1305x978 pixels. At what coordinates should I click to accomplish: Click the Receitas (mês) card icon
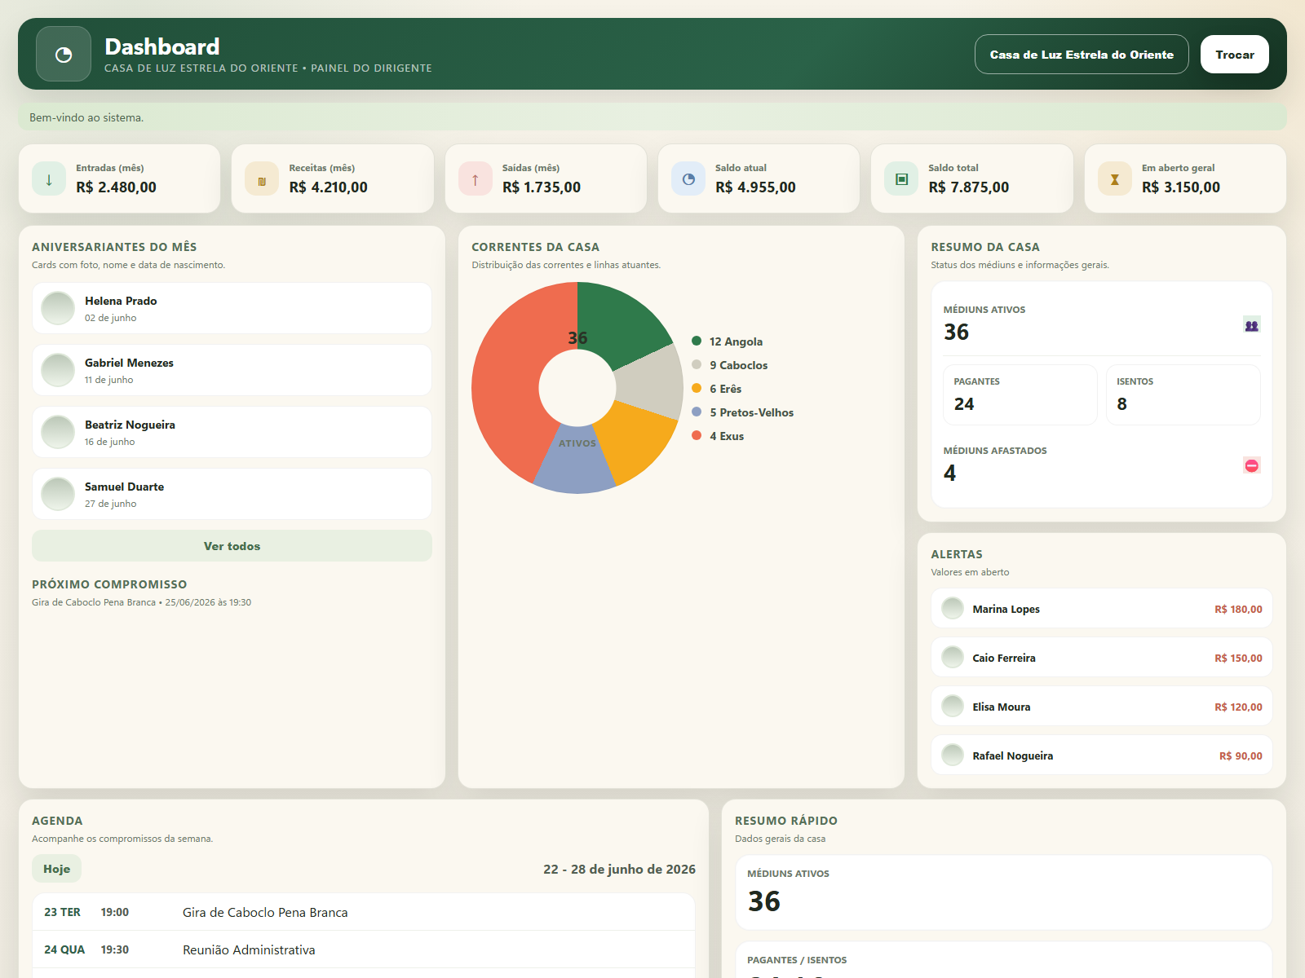[x=262, y=179]
